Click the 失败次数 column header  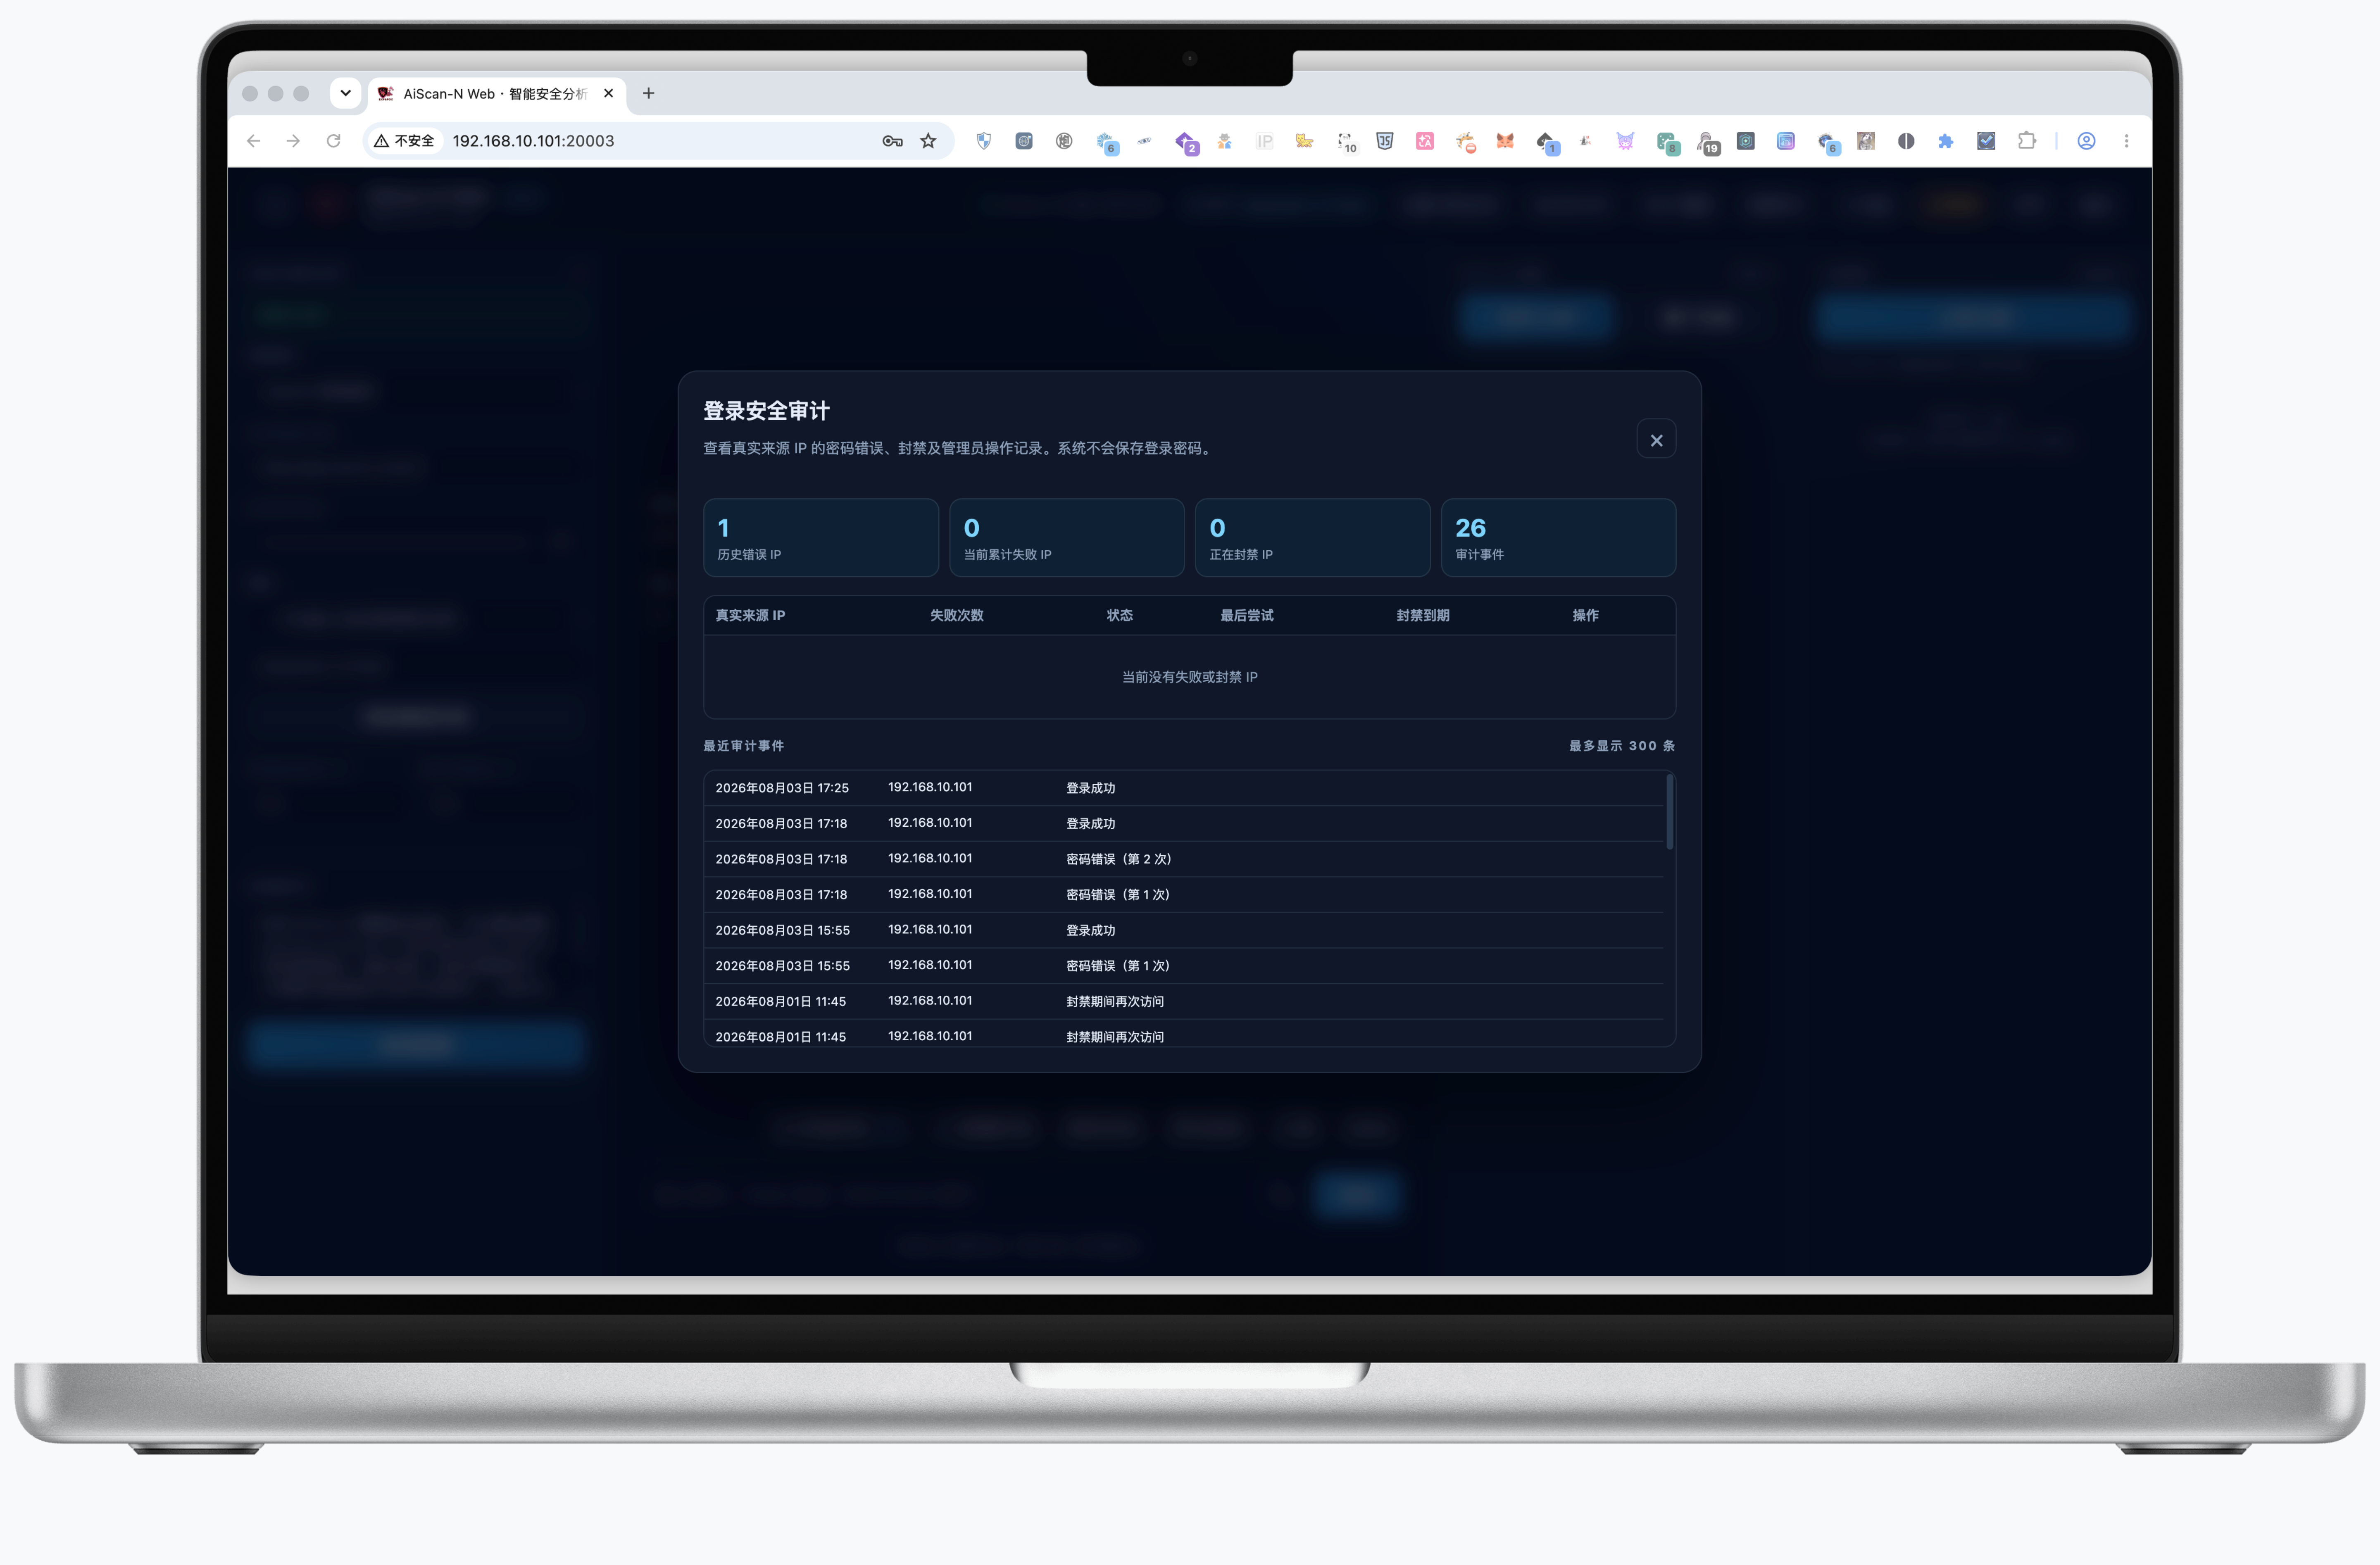[957, 615]
